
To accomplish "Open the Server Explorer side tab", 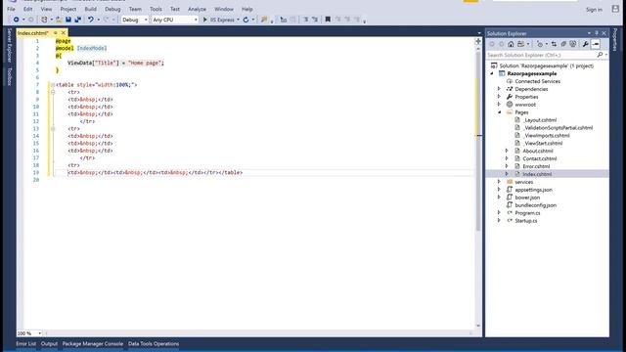I will click(10, 45).
